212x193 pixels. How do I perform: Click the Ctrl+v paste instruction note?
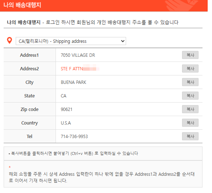[73, 153]
